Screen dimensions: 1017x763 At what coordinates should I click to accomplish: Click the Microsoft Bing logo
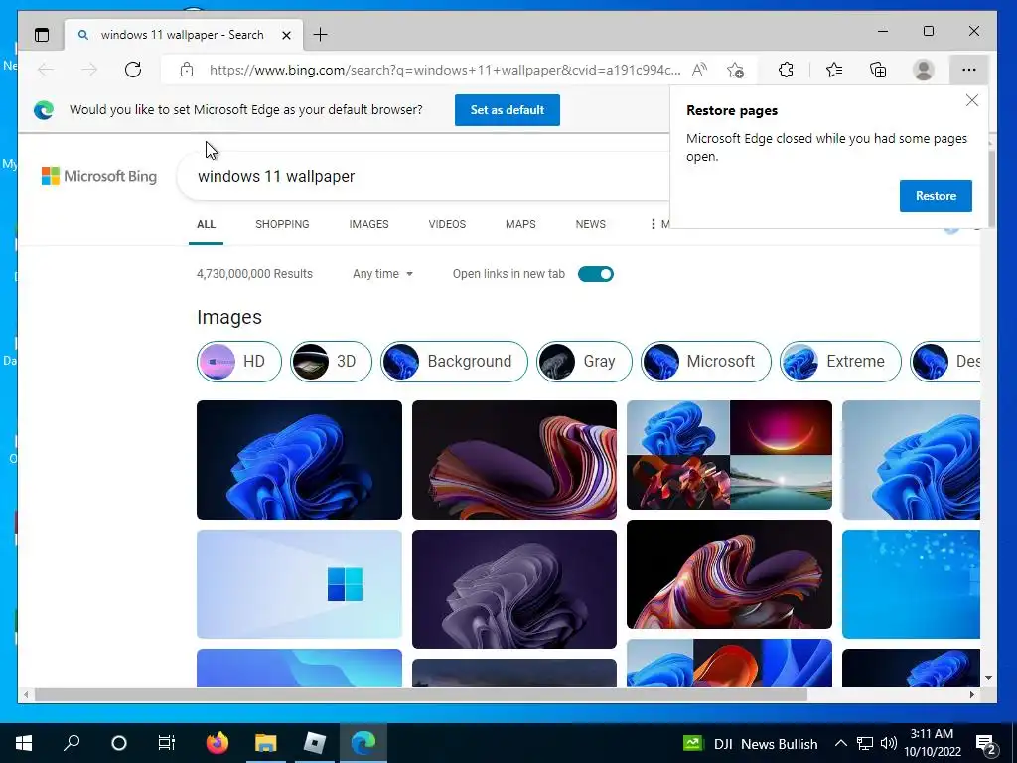99,176
